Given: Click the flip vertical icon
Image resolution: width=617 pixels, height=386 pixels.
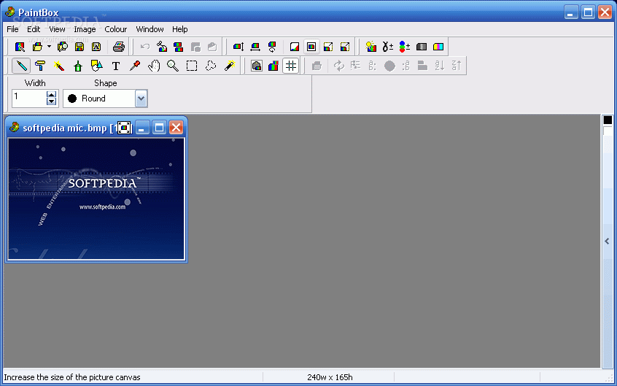Looking at the screenshot, I should pyautogui.click(x=238, y=47).
